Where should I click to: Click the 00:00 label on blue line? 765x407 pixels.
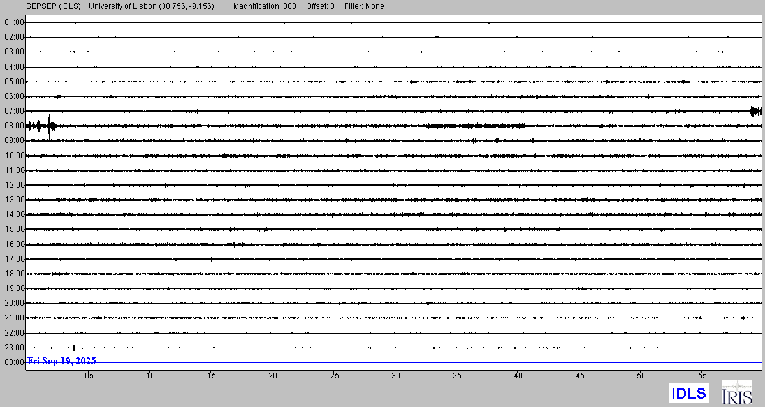tap(14, 362)
